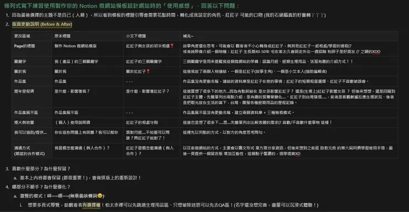Image resolution: width=409 pixels, height=212 pixels.
Task: Select the '紅紅子習慣怎麼溝通(與人合作)？' cell
Action: [151, 151]
